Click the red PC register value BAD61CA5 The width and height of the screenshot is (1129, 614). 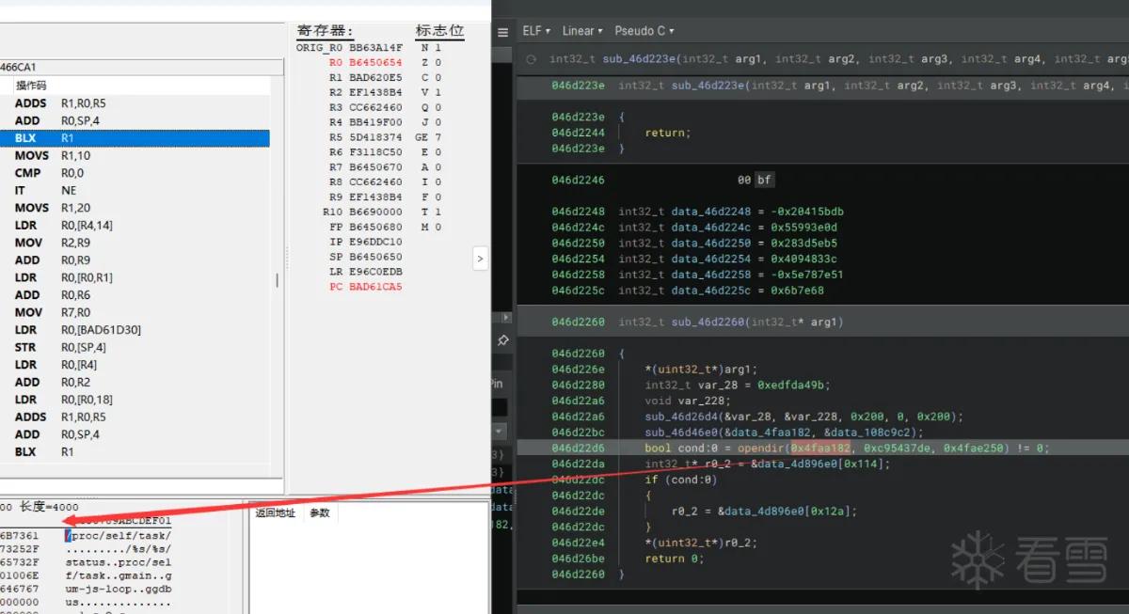point(375,287)
